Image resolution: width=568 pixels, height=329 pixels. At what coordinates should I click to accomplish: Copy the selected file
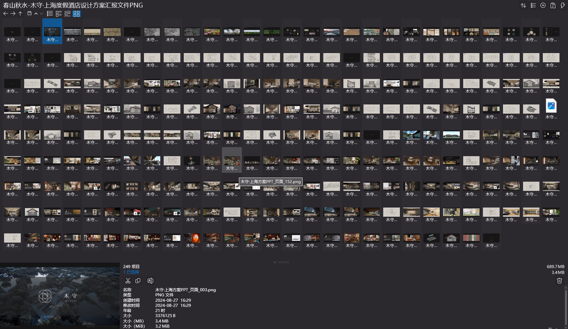(138, 281)
